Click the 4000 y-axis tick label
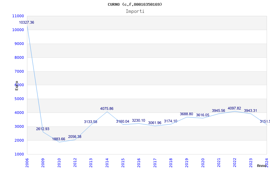 point(19,113)
